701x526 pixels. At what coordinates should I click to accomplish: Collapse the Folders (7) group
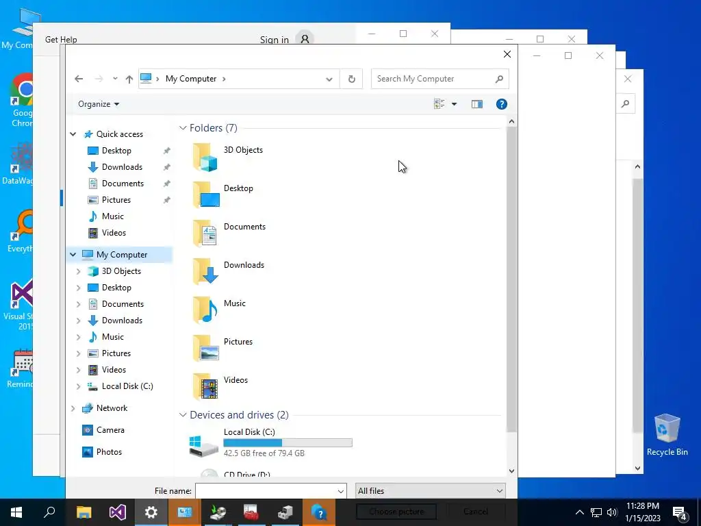(x=182, y=128)
